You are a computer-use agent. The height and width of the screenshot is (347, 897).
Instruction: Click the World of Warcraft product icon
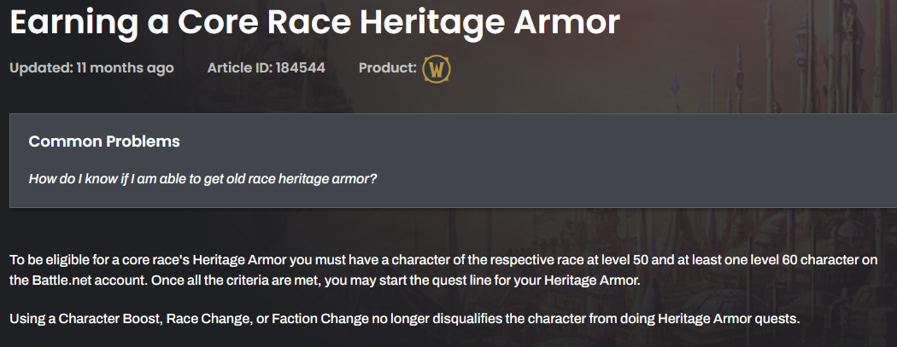437,70
